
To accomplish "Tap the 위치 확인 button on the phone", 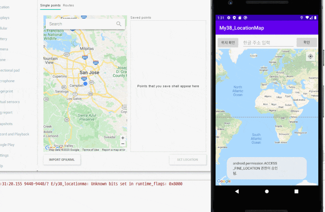I will pyautogui.click(x=228, y=43).
